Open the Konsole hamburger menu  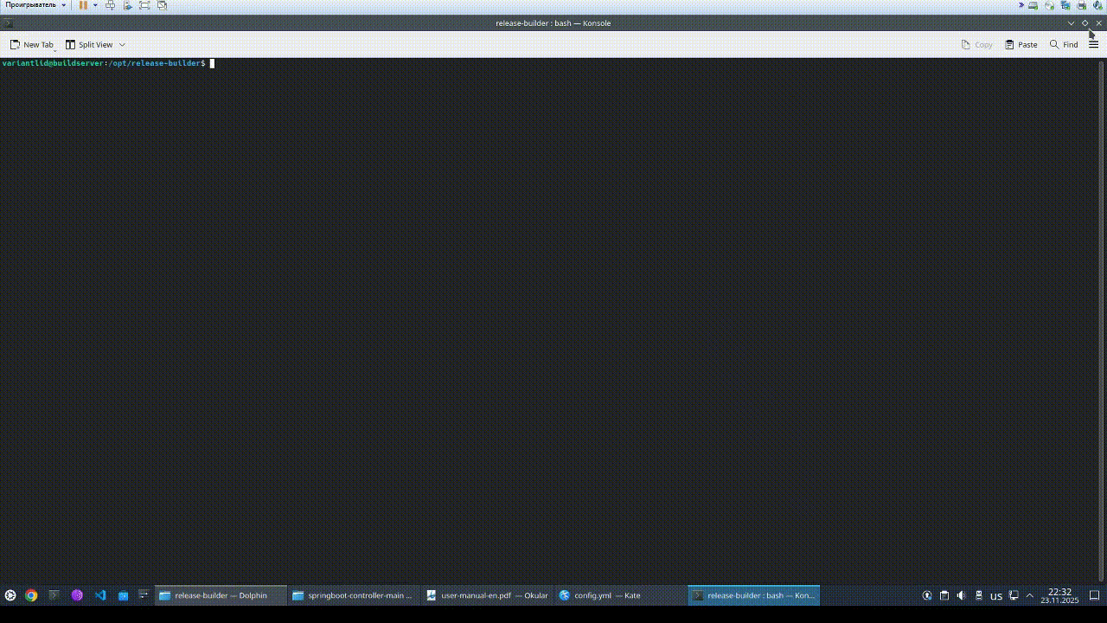[1093, 44]
